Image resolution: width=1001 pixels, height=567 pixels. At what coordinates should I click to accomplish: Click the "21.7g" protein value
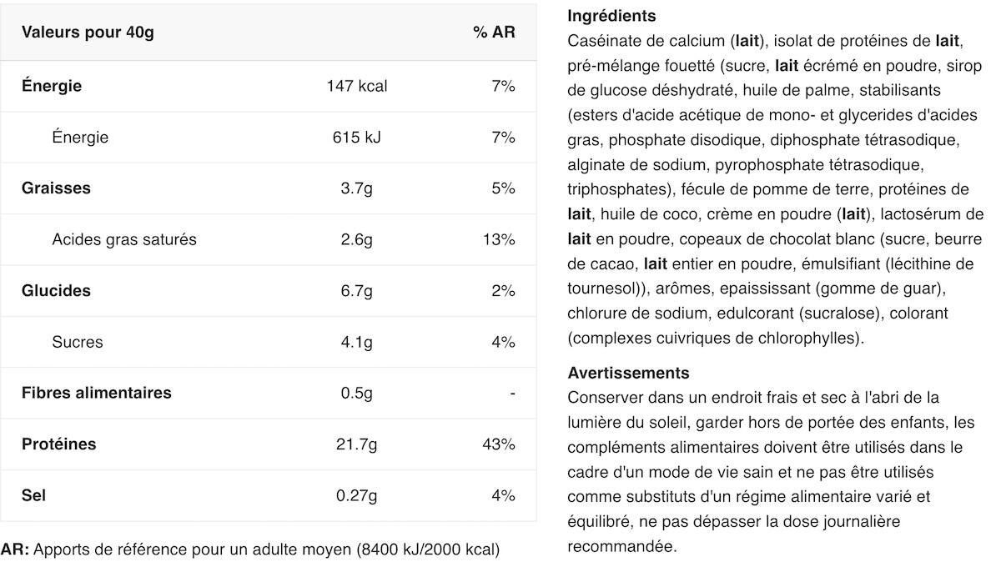(357, 444)
